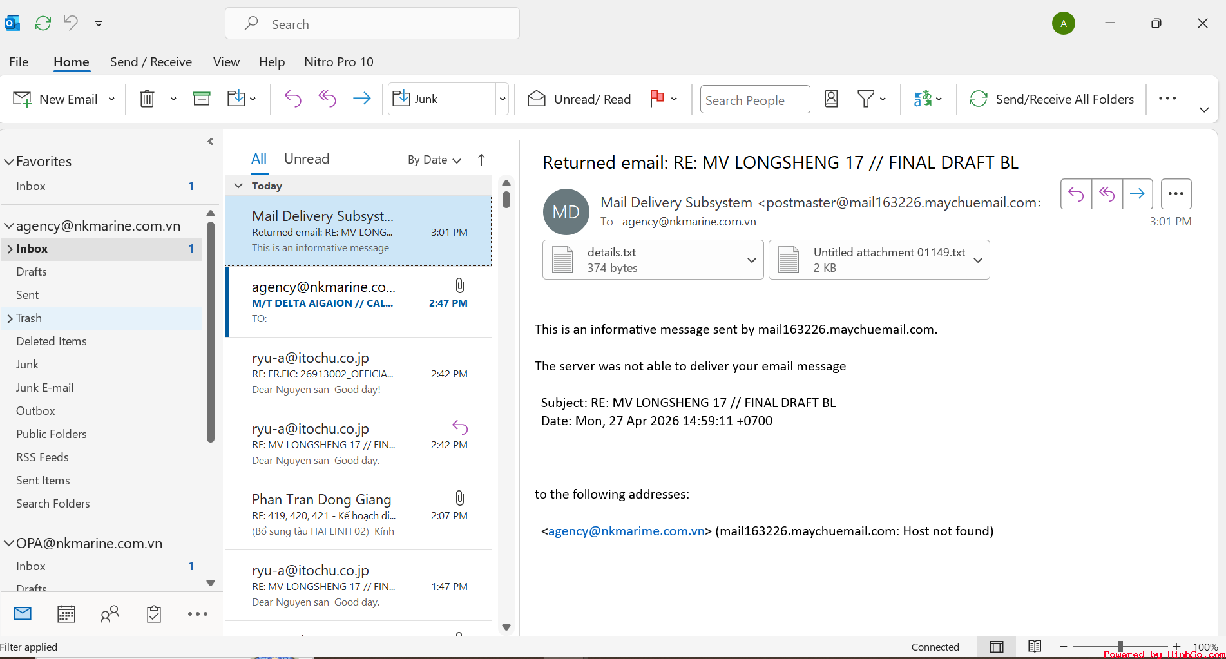
Task: Click the Reply All icon in ribbon
Action: [327, 99]
